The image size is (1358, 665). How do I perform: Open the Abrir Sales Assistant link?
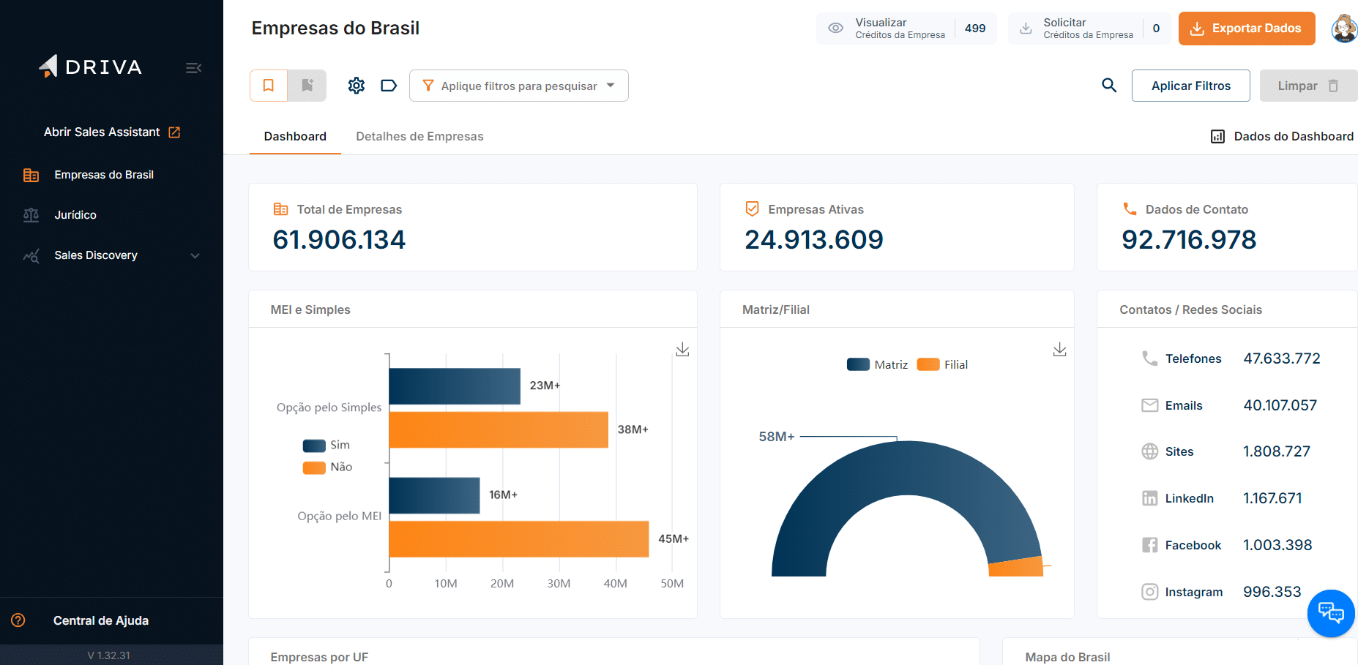click(111, 132)
